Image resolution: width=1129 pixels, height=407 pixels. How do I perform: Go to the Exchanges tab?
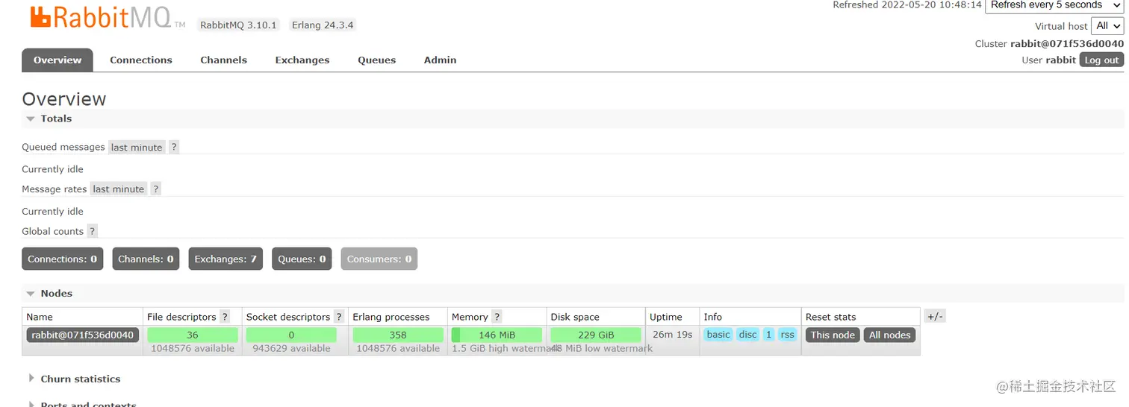point(302,60)
